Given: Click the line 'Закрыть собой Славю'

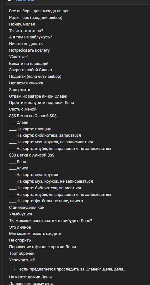Looking at the screenshot, I should pos(30,70).
